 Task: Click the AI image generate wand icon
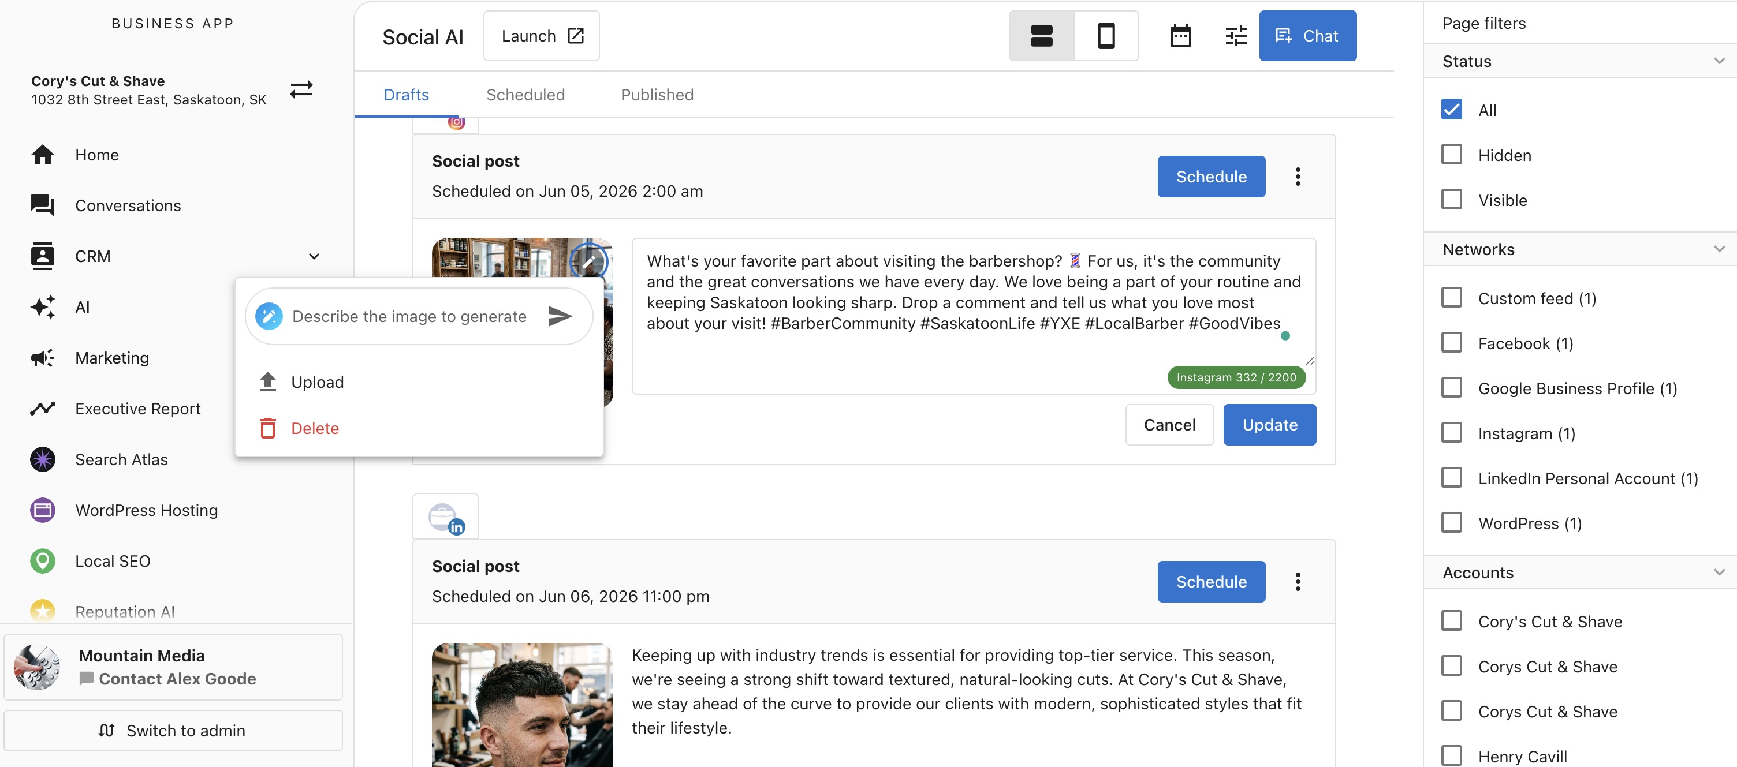(269, 316)
